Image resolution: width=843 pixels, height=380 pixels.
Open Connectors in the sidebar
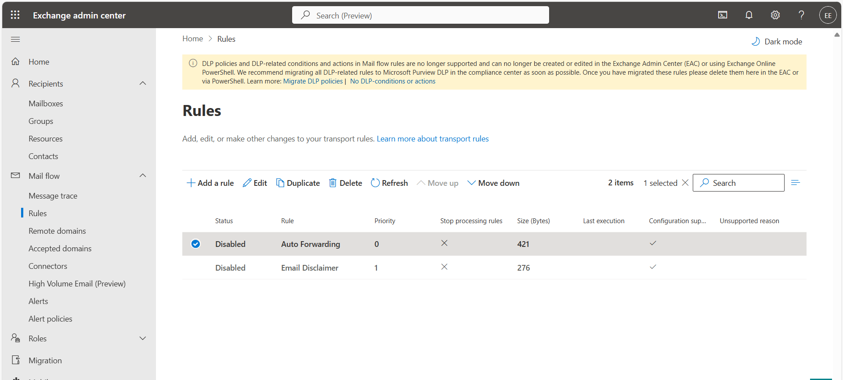pos(48,266)
